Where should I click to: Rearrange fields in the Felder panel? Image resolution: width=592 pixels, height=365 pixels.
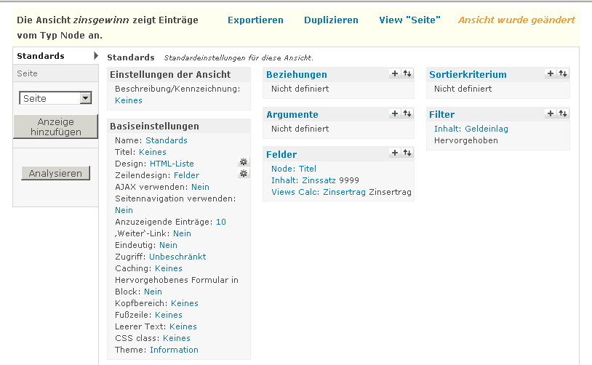(407, 153)
